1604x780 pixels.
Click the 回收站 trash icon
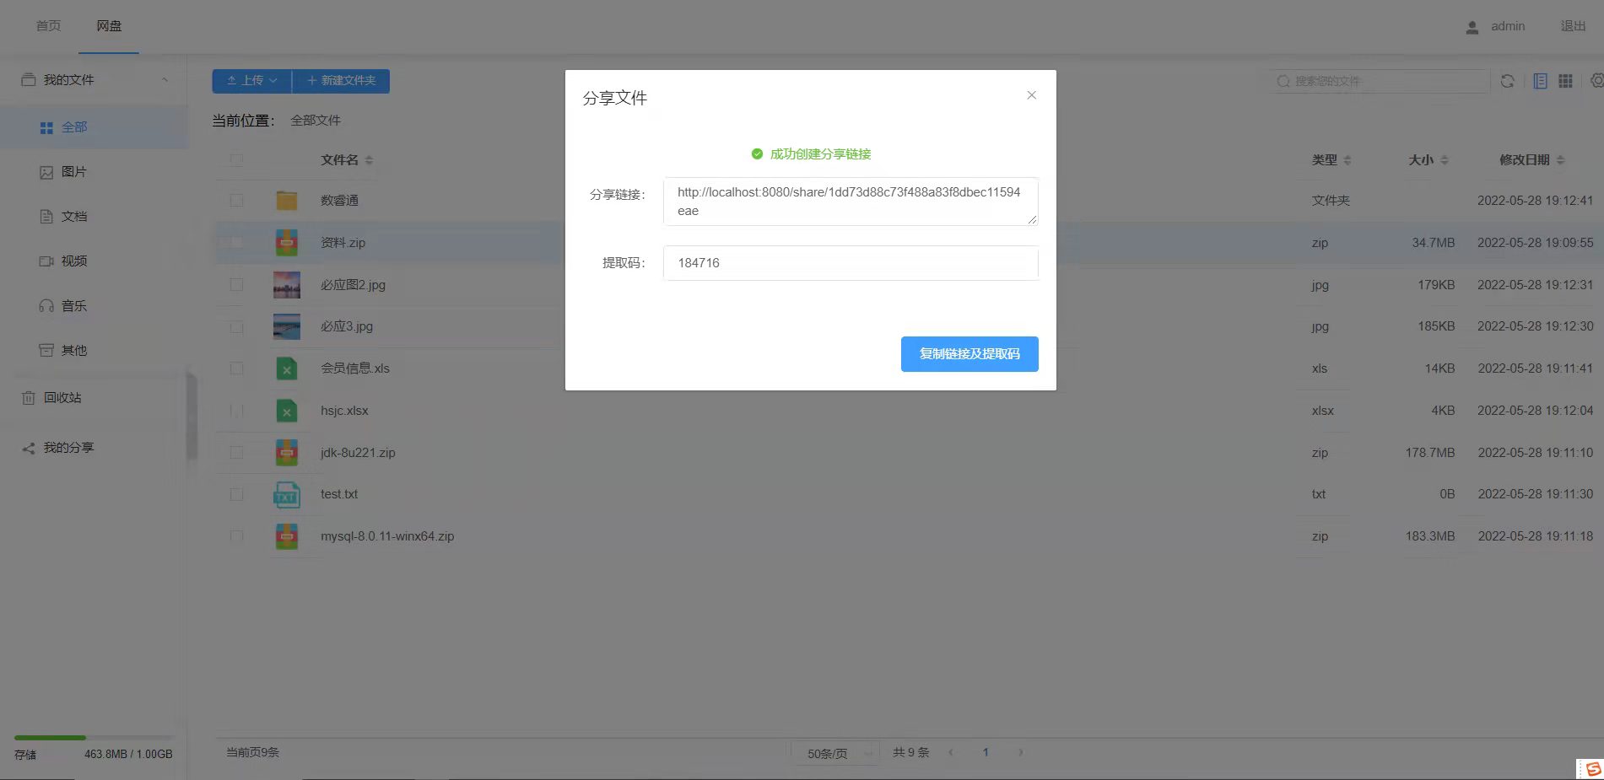pos(29,398)
